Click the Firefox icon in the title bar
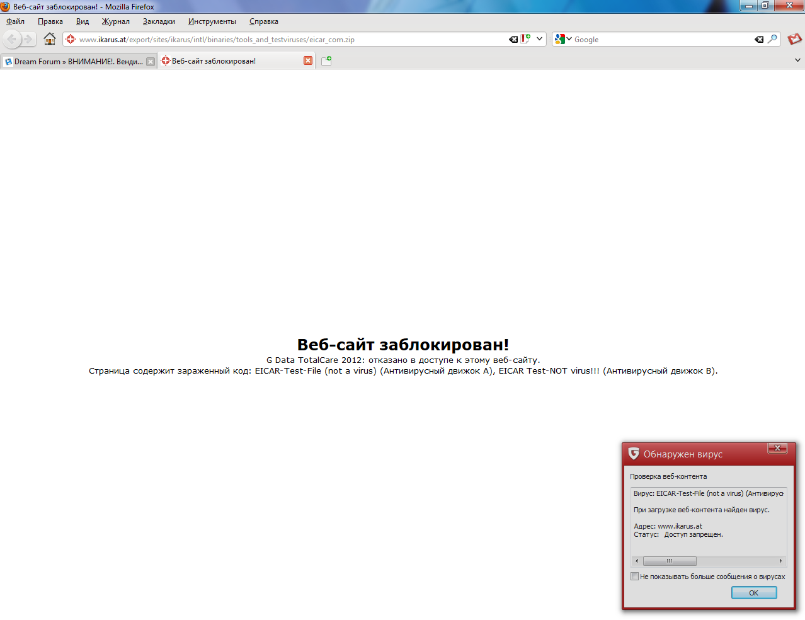This screenshot has width=805, height=620. (x=6, y=6)
